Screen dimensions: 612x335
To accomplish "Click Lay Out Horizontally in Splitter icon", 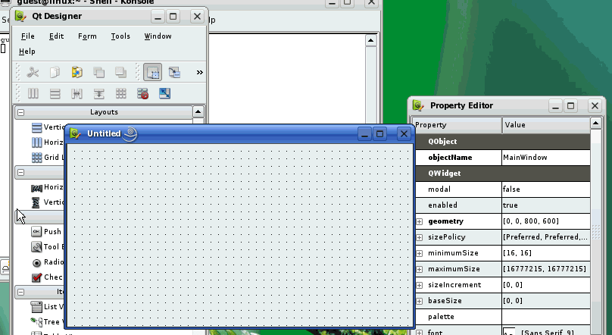I will (77, 93).
